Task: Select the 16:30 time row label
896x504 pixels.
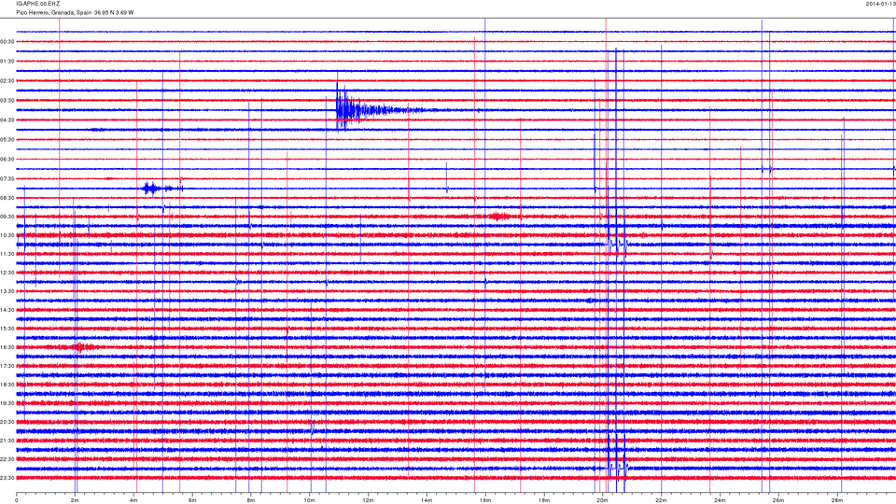Action: [7, 347]
